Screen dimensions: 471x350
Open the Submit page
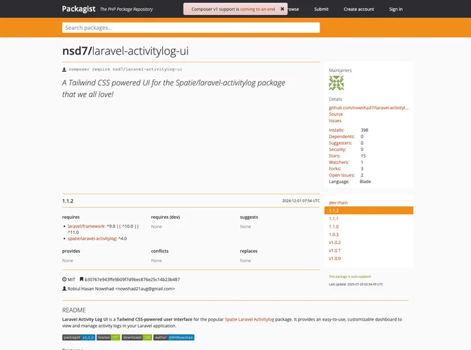tap(321, 10)
